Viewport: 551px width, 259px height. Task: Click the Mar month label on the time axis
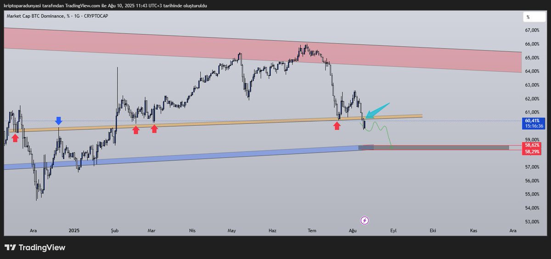[152, 231]
